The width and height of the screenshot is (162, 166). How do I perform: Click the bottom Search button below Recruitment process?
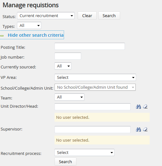[x=65, y=162]
